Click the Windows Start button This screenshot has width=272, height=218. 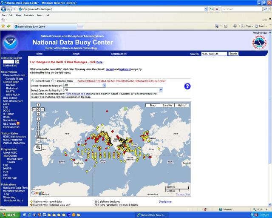coord(10,215)
